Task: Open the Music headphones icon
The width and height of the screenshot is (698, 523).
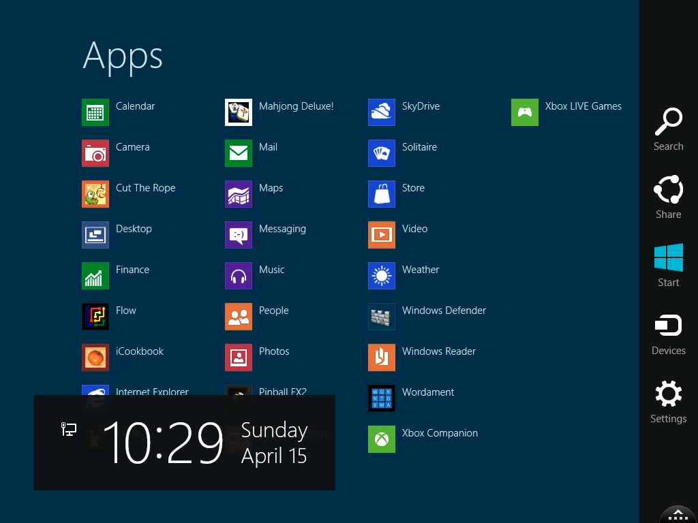Action: [x=239, y=276]
